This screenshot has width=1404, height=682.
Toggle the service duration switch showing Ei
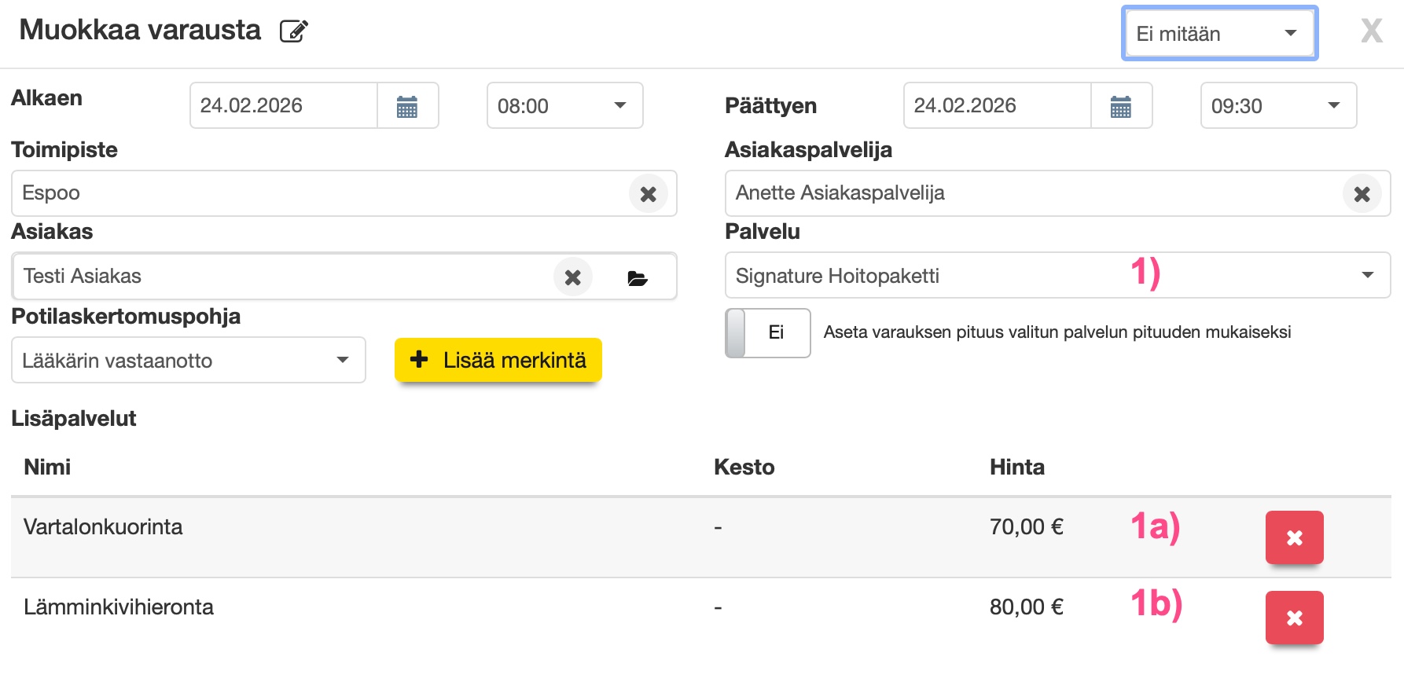pos(767,333)
